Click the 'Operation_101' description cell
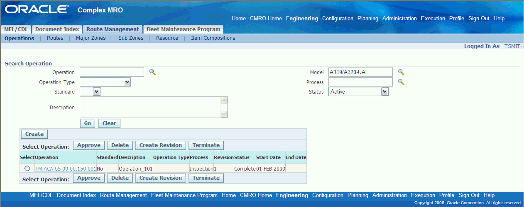The image size is (524, 207). tap(136, 169)
